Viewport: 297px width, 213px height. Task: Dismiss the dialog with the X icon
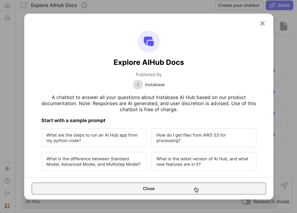click(x=262, y=23)
